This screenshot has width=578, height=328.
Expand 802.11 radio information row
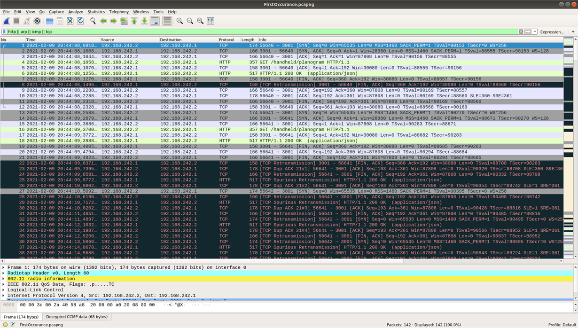[4, 279]
